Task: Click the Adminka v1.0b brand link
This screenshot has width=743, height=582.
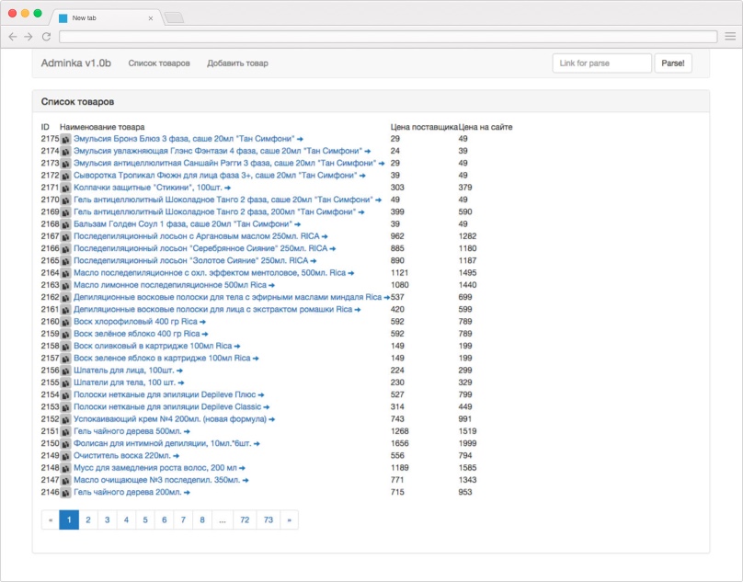Action: pyautogui.click(x=76, y=63)
